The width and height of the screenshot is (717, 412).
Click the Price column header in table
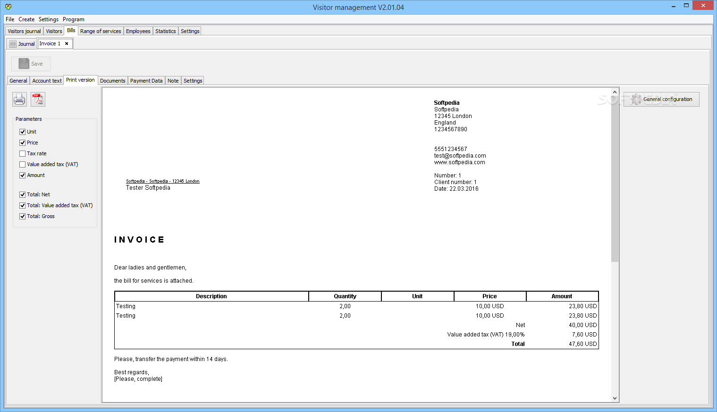coord(489,296)
